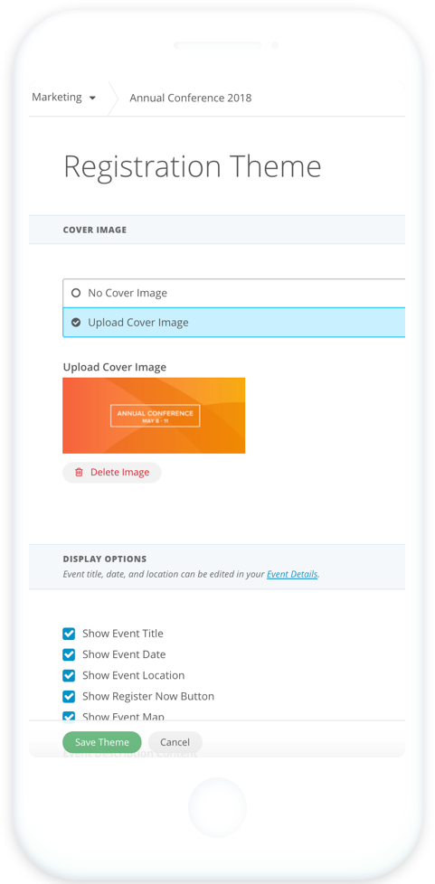This screenshot has width=435, height=884.
Task: Click the Marketing dropdown caret arrow
Action: click(92, 99)
